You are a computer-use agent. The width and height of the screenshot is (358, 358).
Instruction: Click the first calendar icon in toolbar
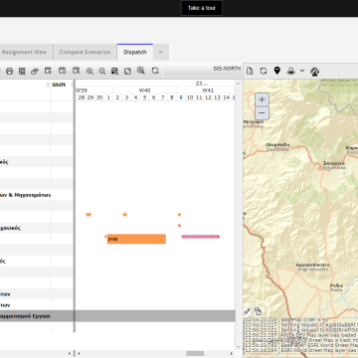(48, 71)
